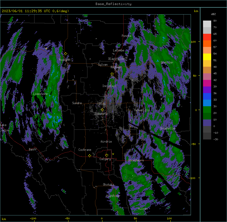Select the RedDeer label
Screen dimensions: 227x222
(116, 67)
